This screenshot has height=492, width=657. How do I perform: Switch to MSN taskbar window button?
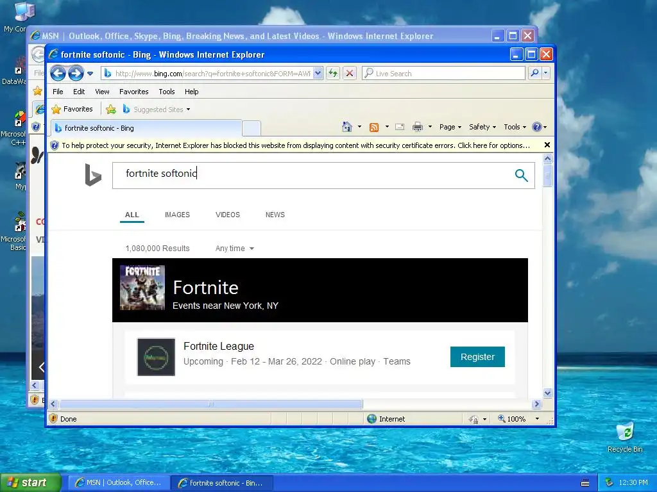[x=118, y=483]
